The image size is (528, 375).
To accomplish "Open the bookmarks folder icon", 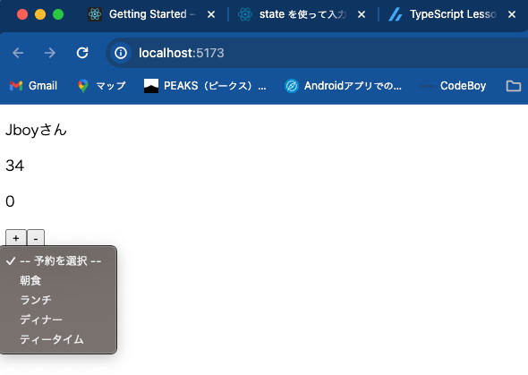I will click(514, 86).
